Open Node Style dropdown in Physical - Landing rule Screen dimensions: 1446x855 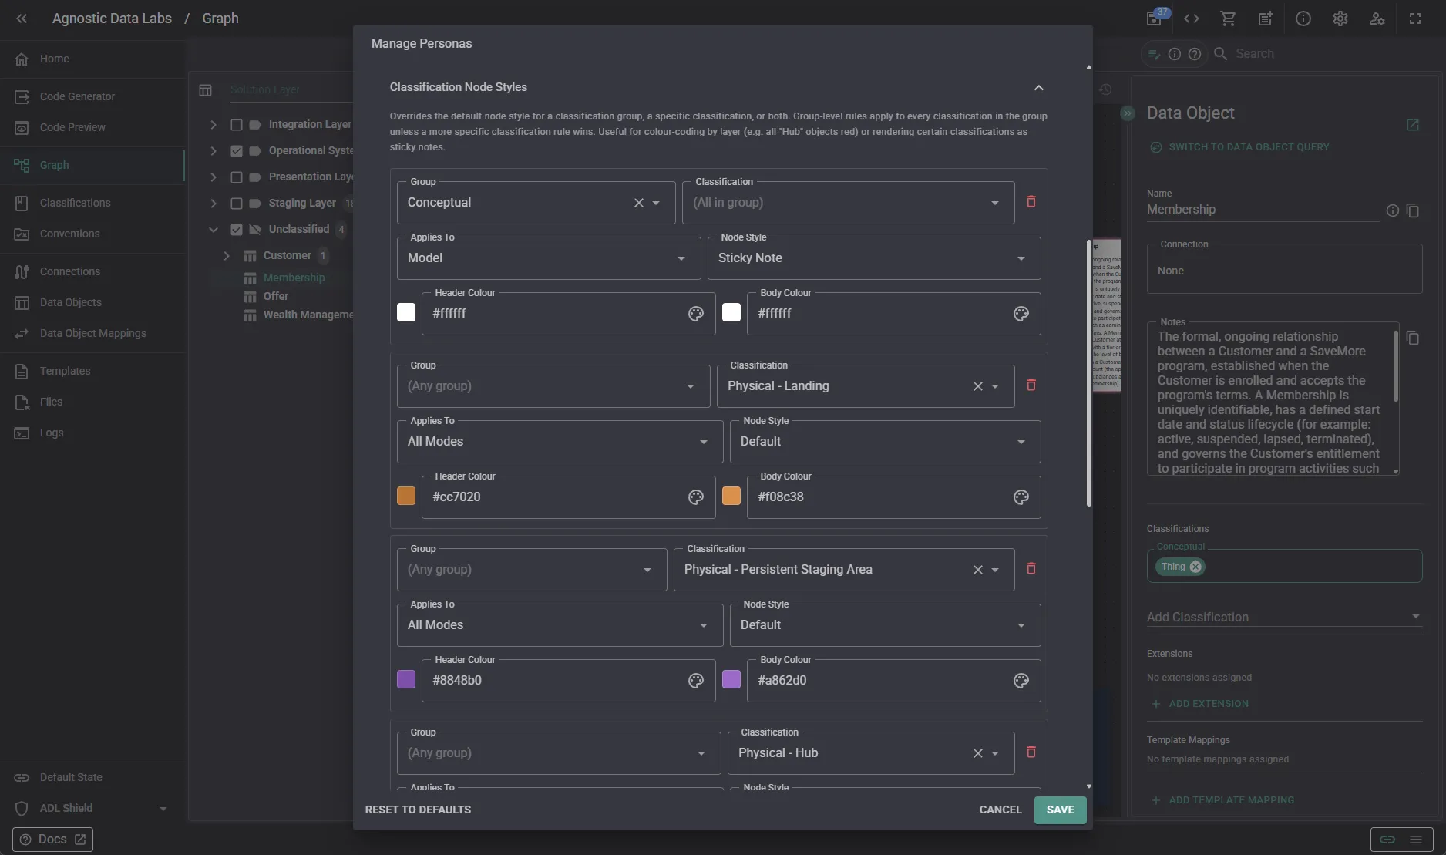pos(885,442)
